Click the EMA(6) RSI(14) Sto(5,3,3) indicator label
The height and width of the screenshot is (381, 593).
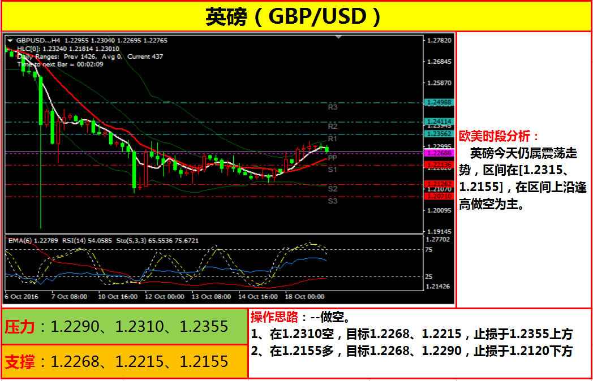tap(103, 240)
